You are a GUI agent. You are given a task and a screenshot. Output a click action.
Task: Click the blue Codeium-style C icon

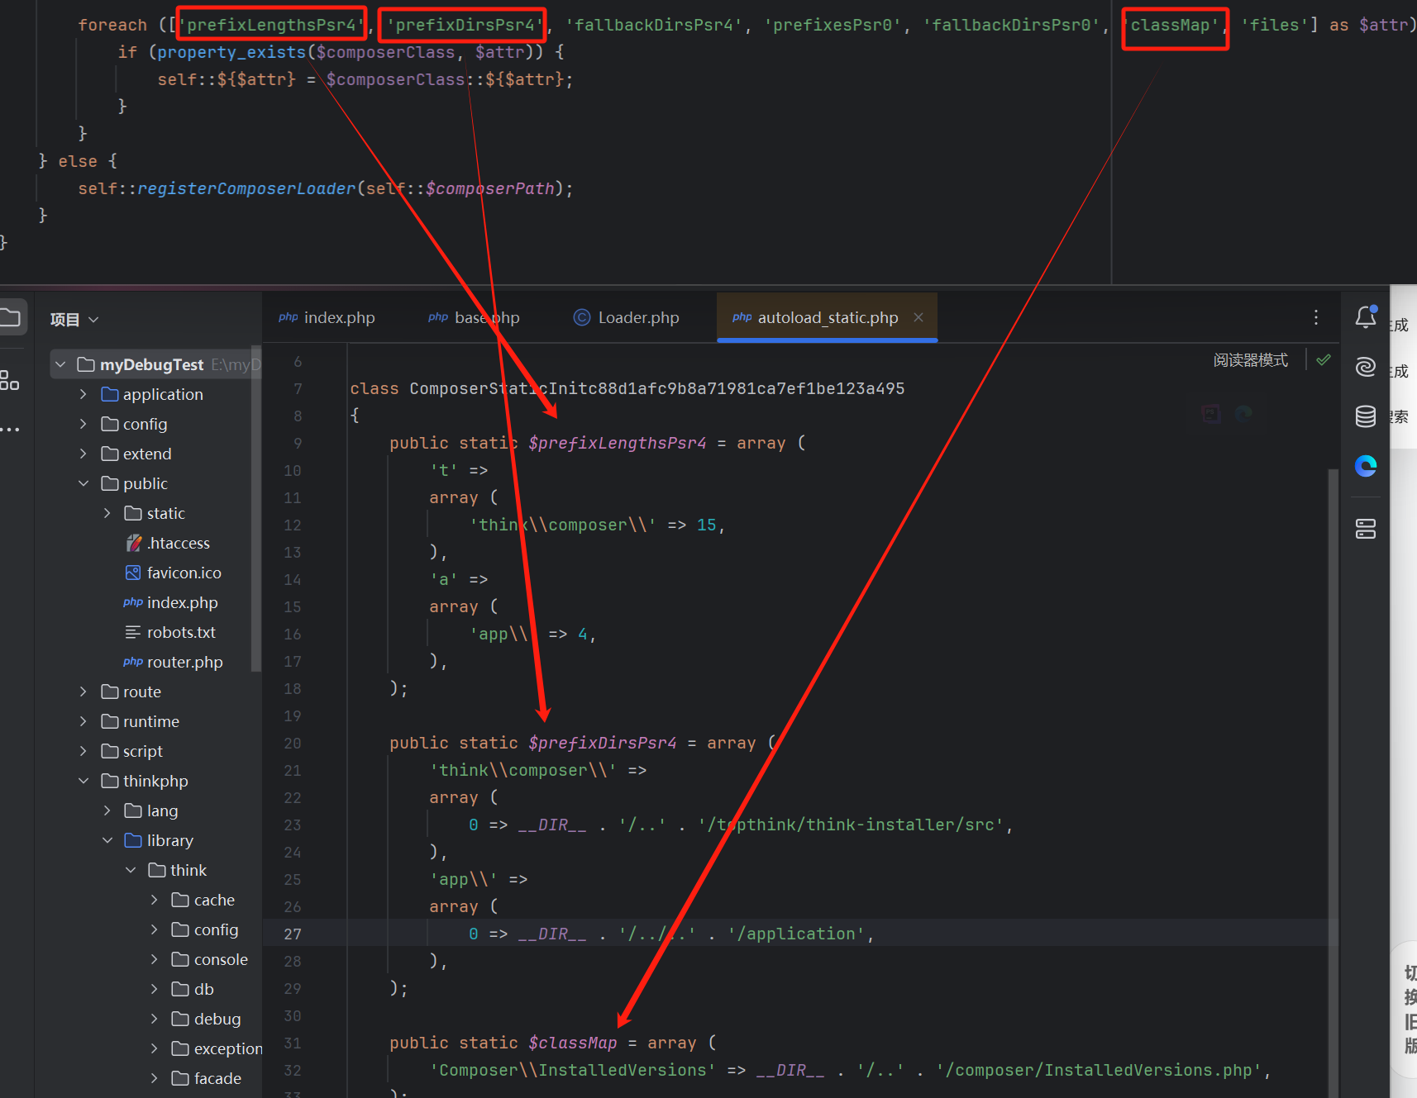[1366, 467]
